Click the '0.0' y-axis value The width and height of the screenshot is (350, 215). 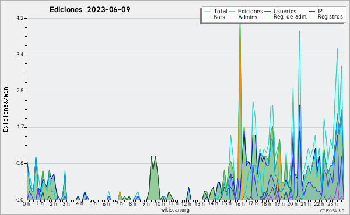click(x=20, y=200)
